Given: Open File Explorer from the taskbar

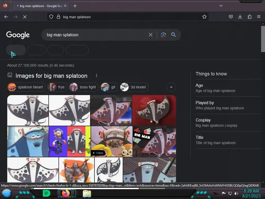Looking at the screenshot, I should [x=87, y=194].
